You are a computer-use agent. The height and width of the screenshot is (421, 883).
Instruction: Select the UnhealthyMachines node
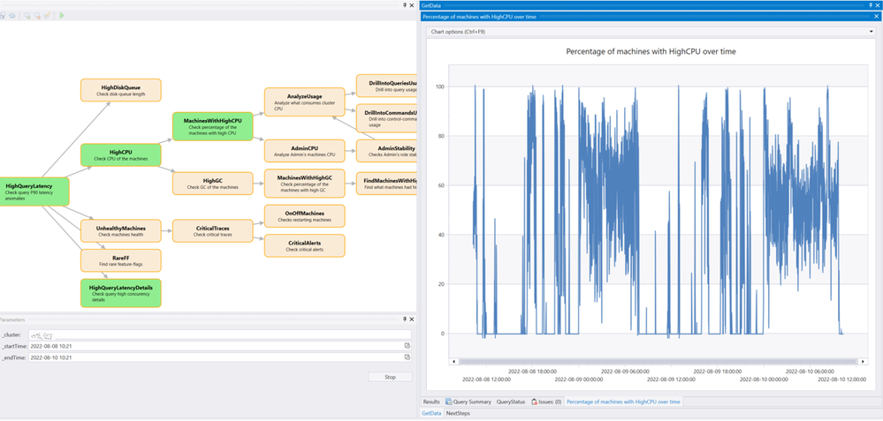point(121,231)
